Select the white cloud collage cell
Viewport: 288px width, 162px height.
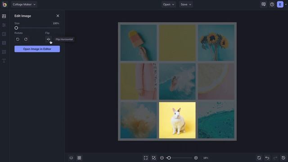pos(139,120)
